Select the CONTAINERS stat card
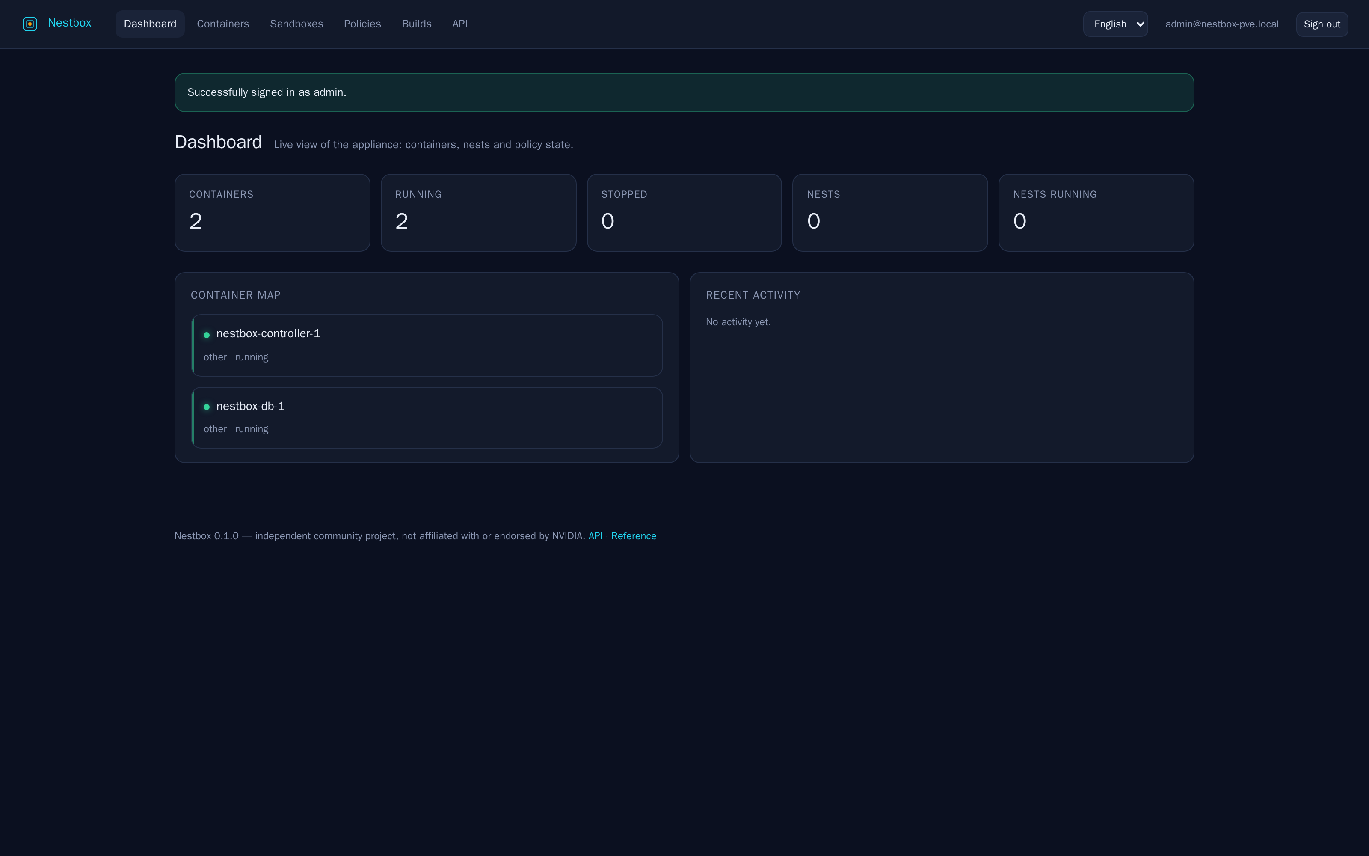The width and height of the screenshot is (1369, 856). 272,213
